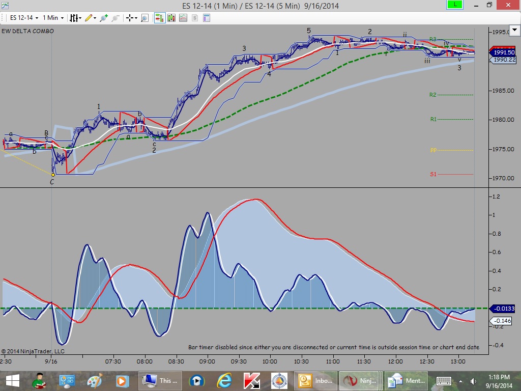Open the volume speaker tray icon
This screenshot has height=391, width=521.
coord(473,381)
